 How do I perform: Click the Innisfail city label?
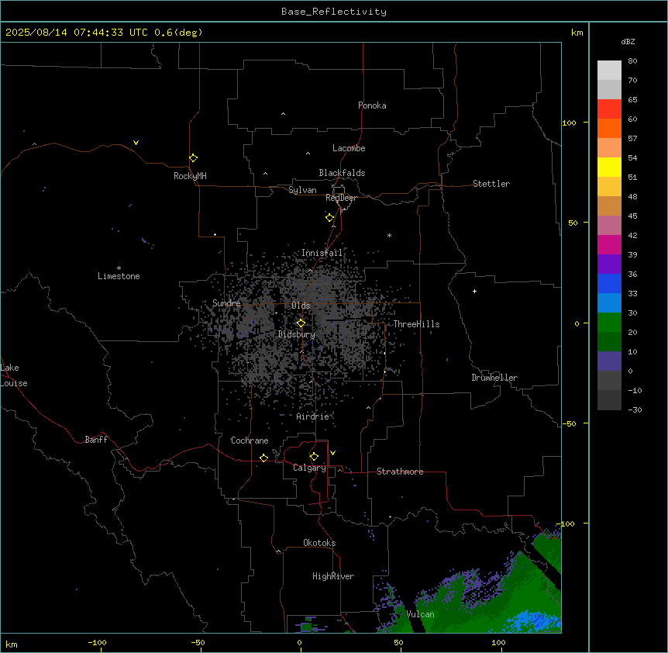(x=322, y=253)
